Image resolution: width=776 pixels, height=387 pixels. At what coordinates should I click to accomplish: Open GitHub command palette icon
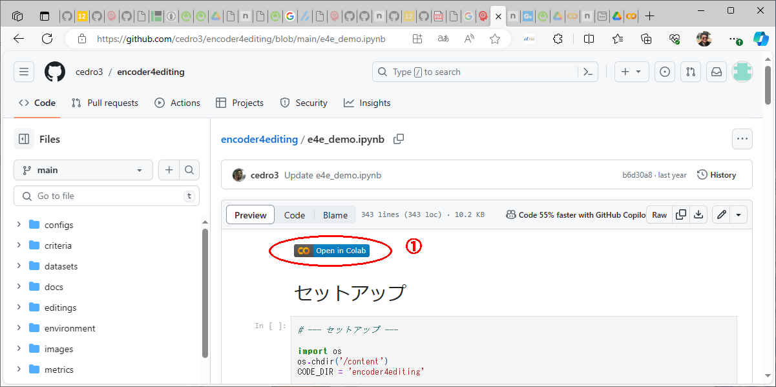click(x=587, y=72)
